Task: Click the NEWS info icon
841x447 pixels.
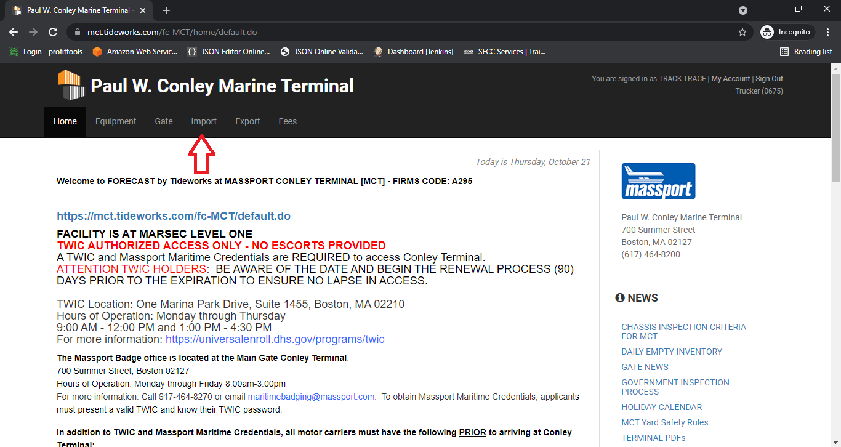Action: [620, 298]
